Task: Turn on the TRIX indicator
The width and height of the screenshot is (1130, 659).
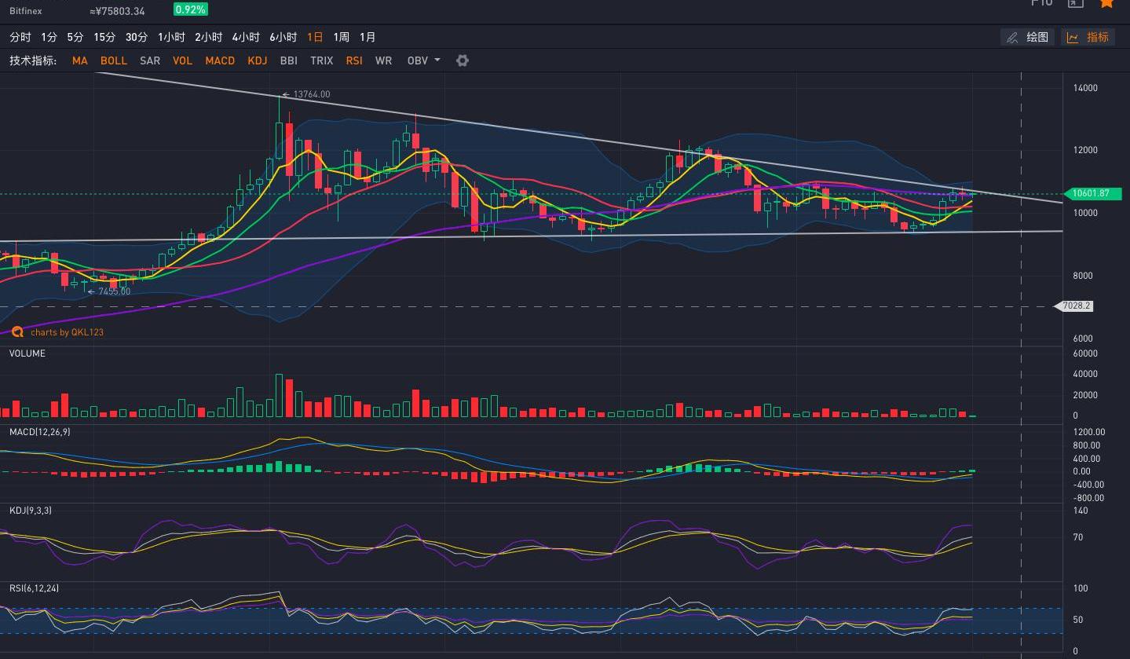Action: pyautogui.click(x=321, y=60)
